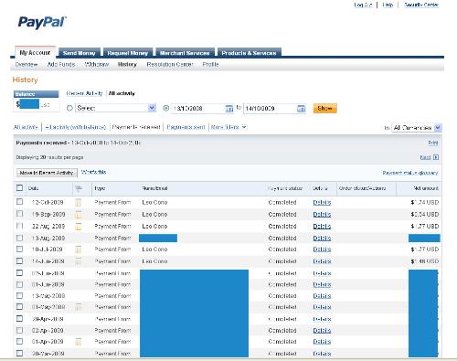
Task: Check the 10-Jul-2009 payment row
Action: tap(19, 250)
